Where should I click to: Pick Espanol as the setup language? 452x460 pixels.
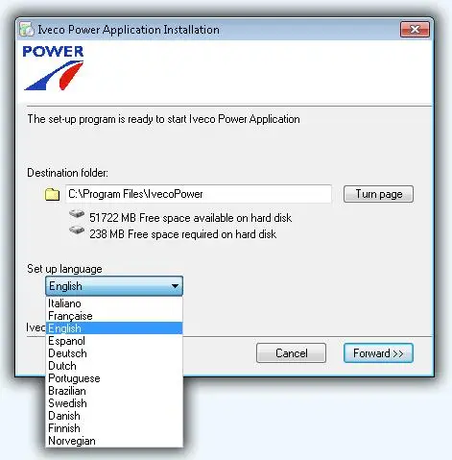[x=114, y=341]
